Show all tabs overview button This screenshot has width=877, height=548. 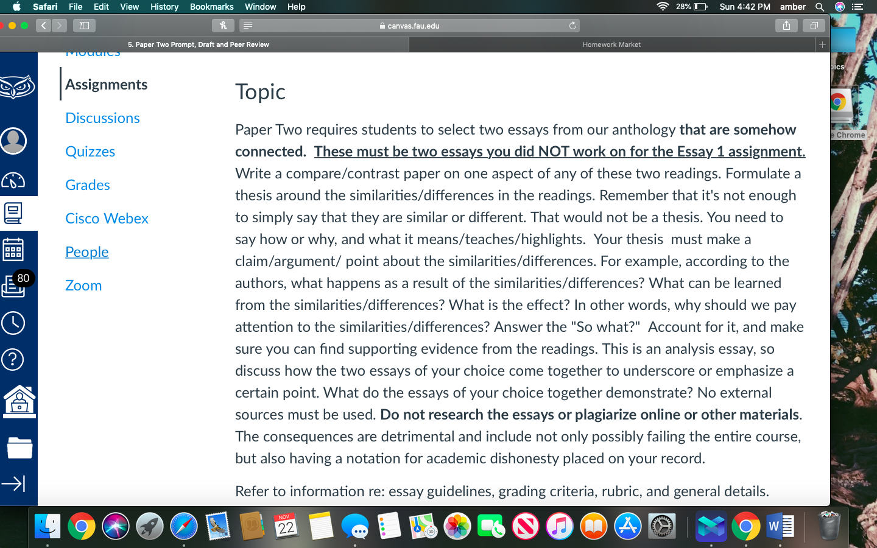point(814,26)
